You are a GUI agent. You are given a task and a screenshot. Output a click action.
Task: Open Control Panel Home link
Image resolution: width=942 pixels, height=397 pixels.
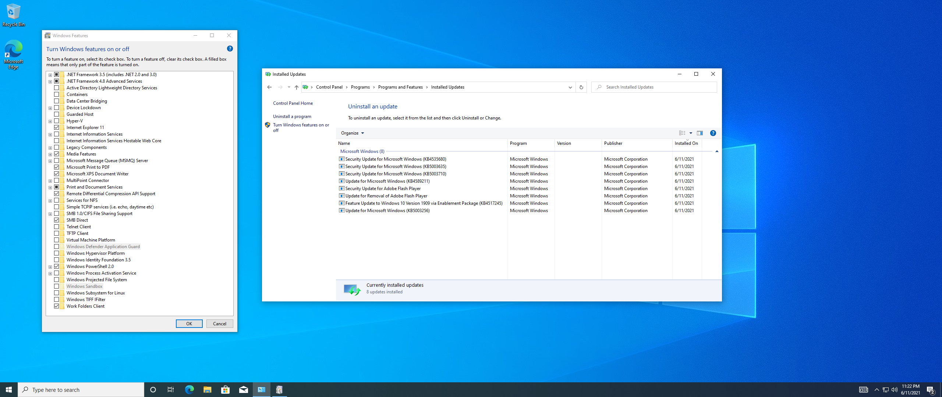coord(293,103)
